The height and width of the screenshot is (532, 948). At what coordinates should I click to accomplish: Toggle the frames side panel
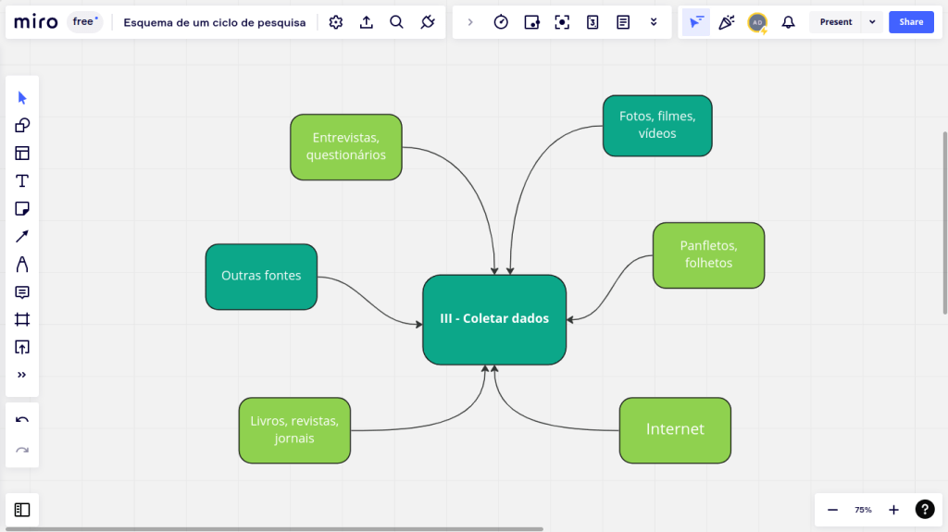pos(22,510)
